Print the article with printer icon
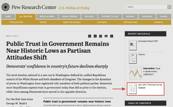Image resolution: width=173 pixels, height=107 pixels. (x=106, y=36)
